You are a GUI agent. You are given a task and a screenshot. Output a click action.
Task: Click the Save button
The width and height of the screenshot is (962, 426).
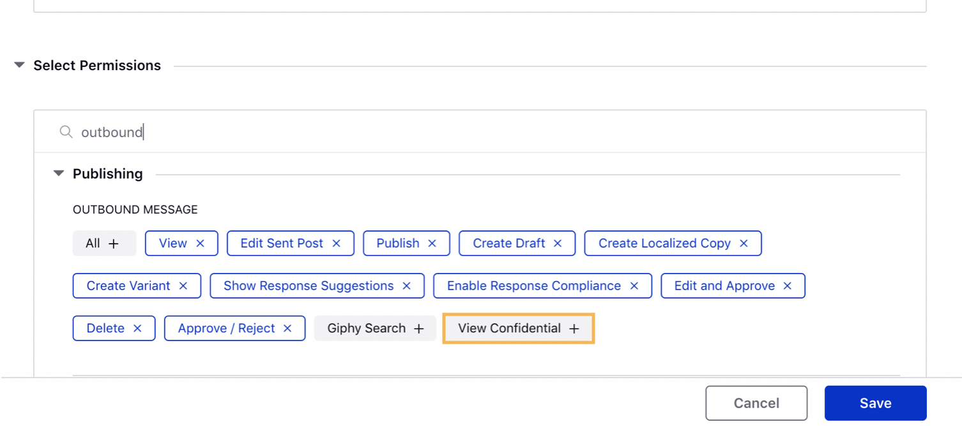click(x=875, y=403)
